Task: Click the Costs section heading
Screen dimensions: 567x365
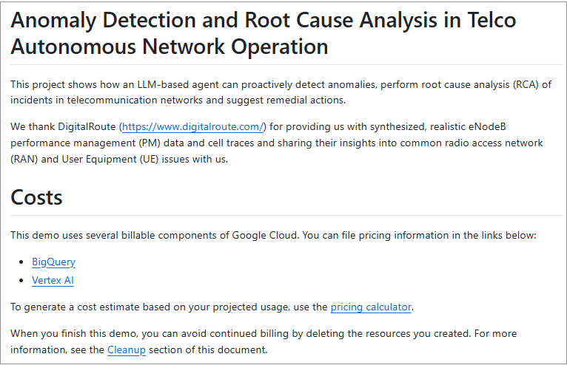Action: 36,197
